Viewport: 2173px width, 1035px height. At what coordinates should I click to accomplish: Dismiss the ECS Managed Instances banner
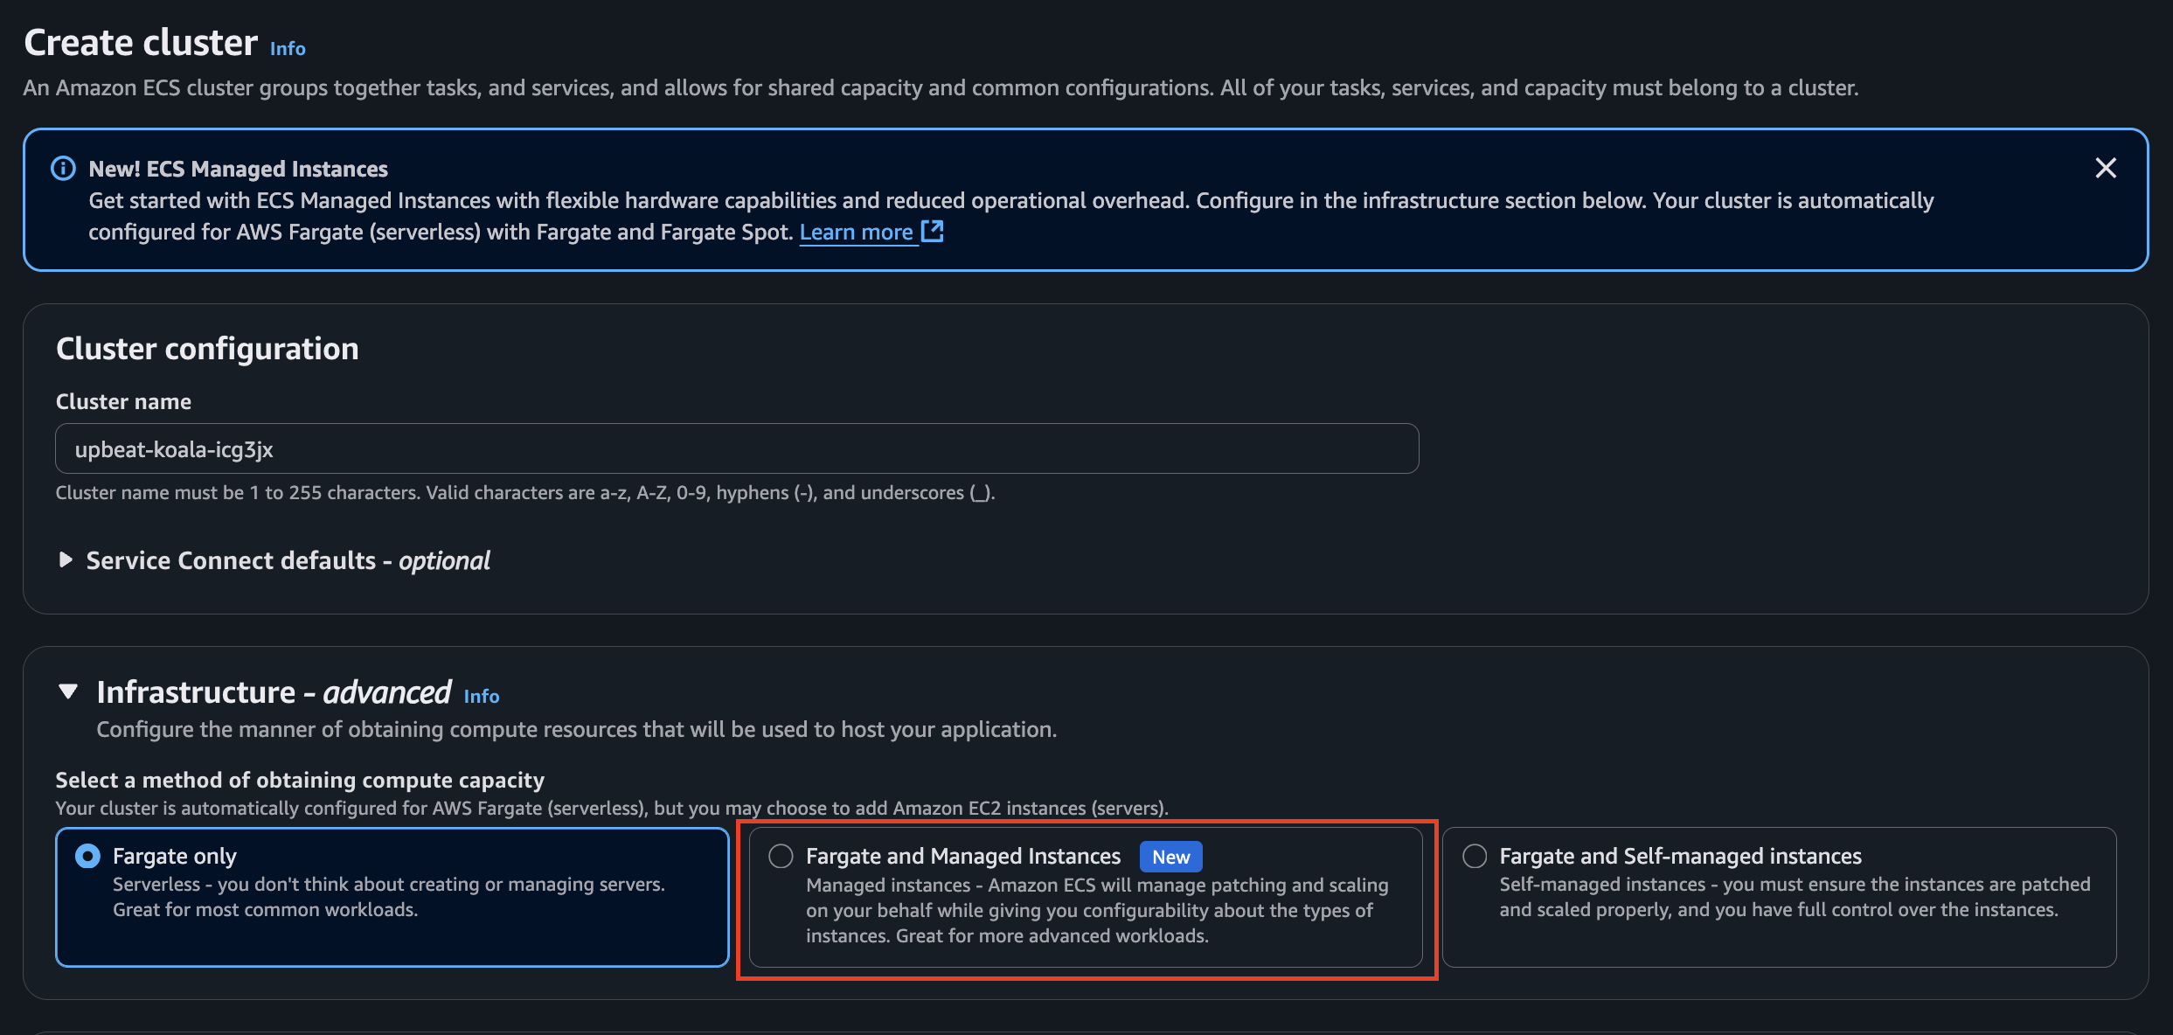(2105, 168)
